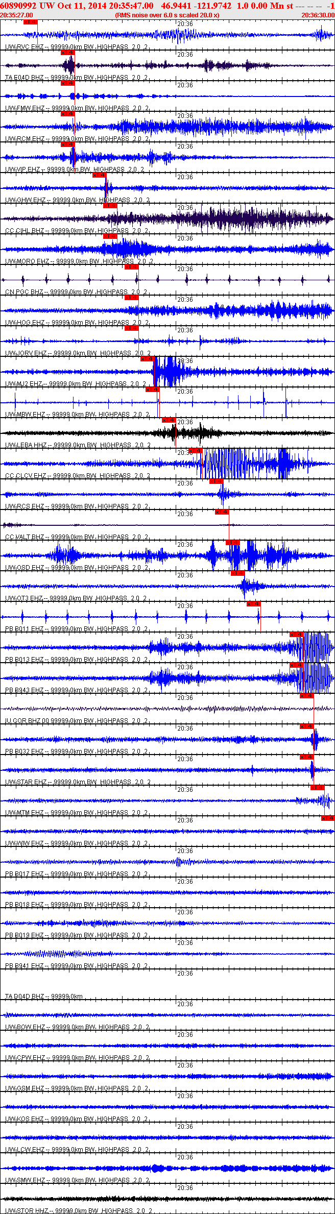Click the red pick marker on RVC trace
The width and height of the screenshot is (335, 1214).
pyautogui.click(x=30, y=22)
